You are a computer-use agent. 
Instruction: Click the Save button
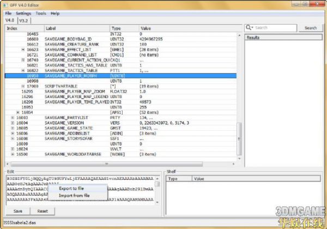18,211
